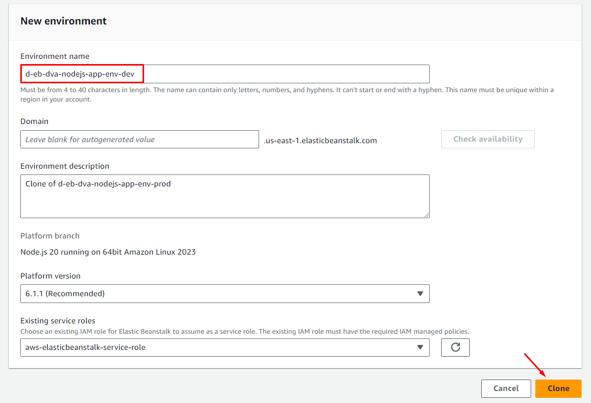Click the Check availability button
Viewport: 591px width, 403px height.
click(x=487, y=139)
